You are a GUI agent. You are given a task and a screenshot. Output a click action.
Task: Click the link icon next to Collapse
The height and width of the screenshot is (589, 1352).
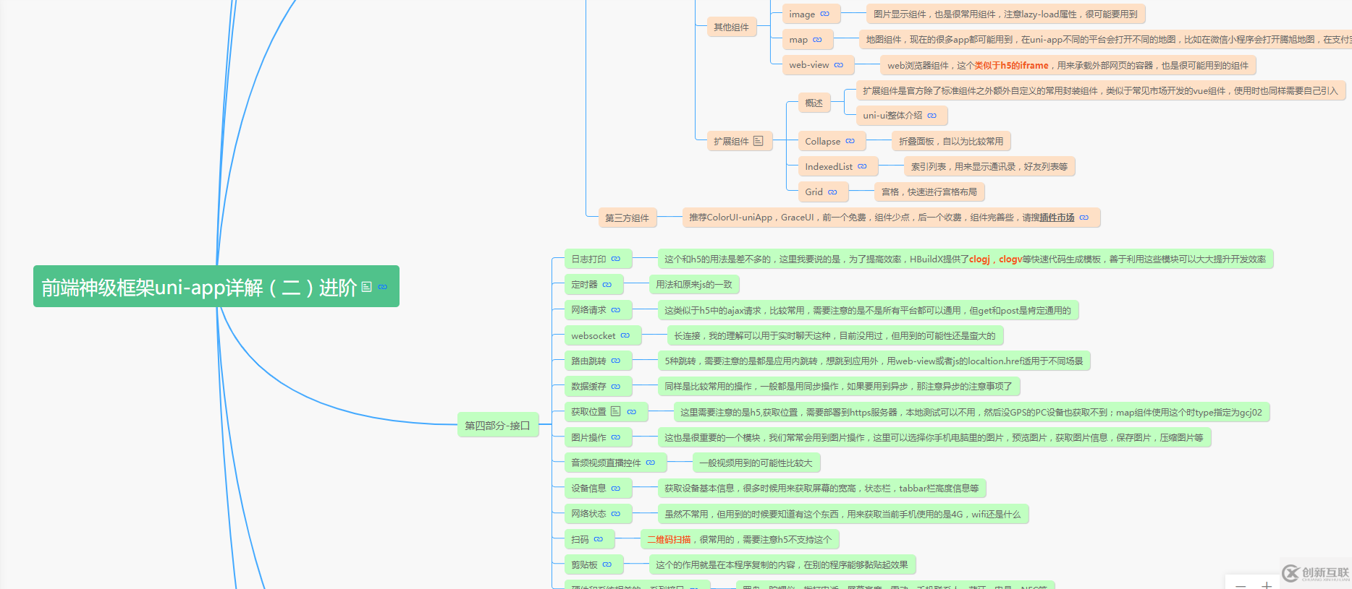(850, 141)
